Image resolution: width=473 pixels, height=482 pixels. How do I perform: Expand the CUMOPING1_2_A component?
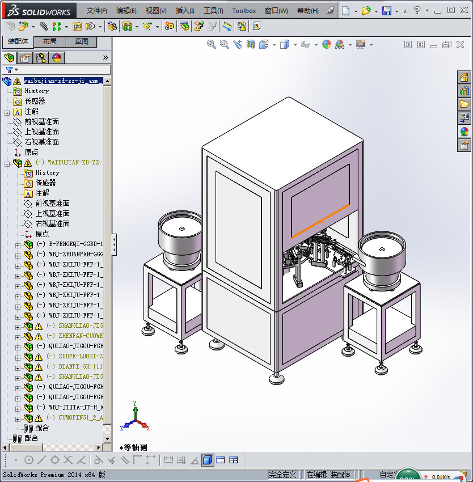(x=18, y=419)
